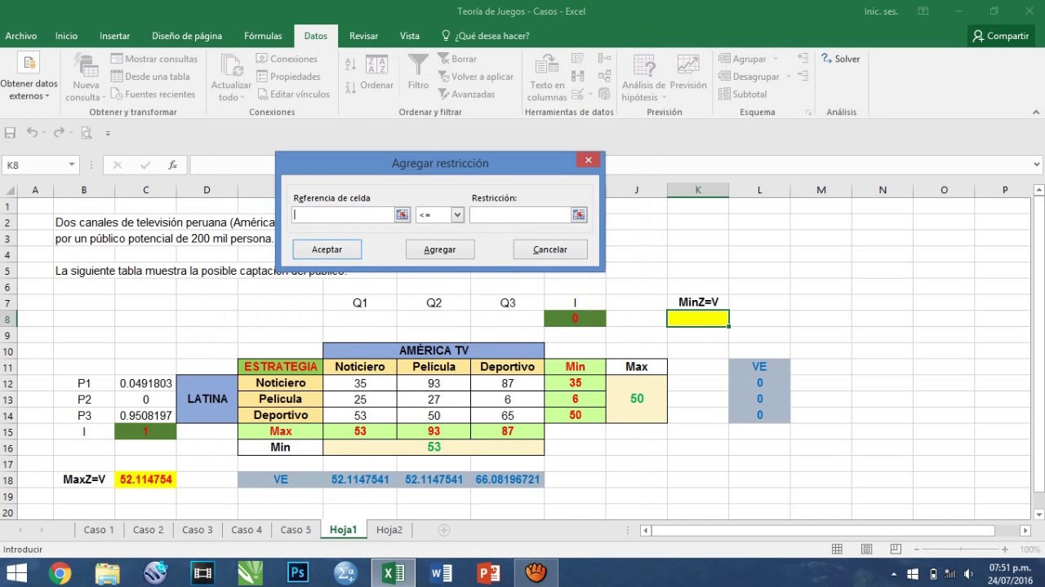This screenshot has height=587, width=1045.
Task: Open Análisis de hipótesis tool
Action: [x=644, y=78]
